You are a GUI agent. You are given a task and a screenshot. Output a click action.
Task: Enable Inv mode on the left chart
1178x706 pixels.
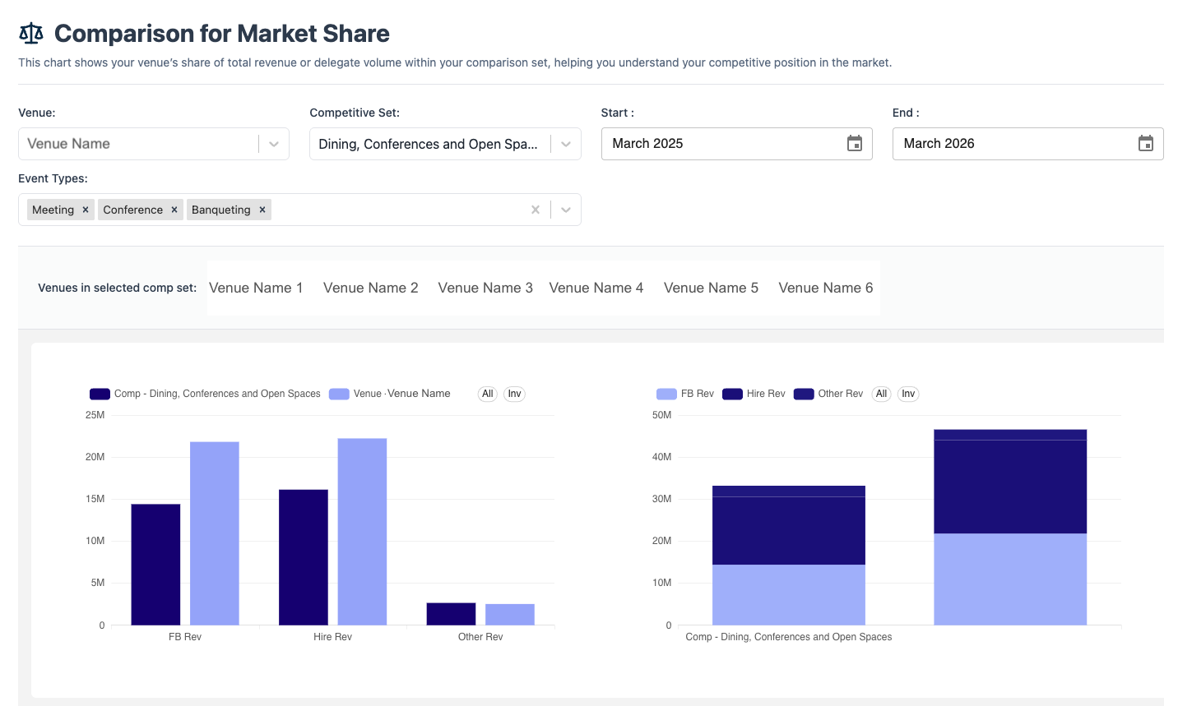click(x=514, y=394)
